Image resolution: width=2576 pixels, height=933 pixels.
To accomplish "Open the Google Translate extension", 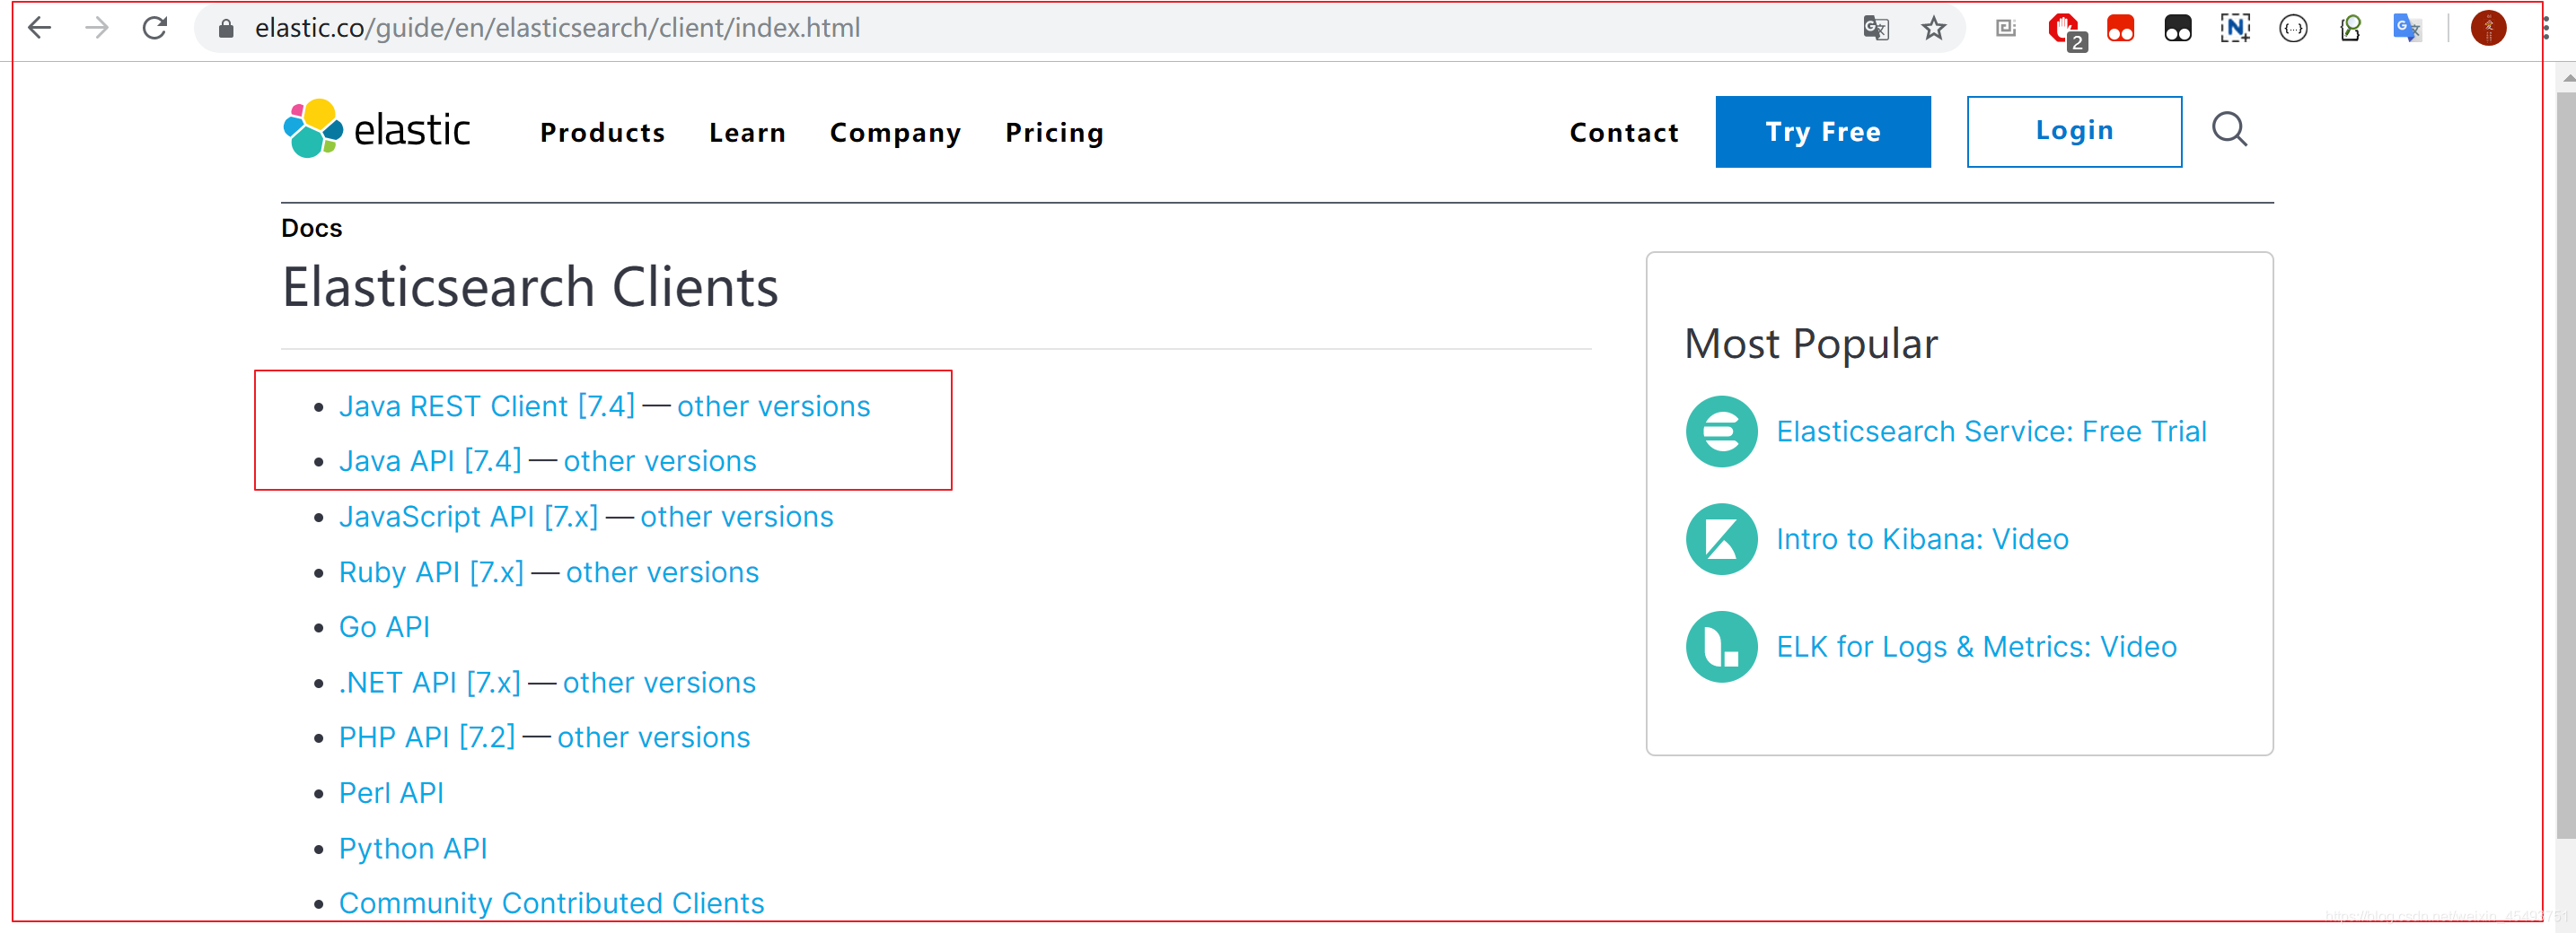I will tap(2408, 28).
